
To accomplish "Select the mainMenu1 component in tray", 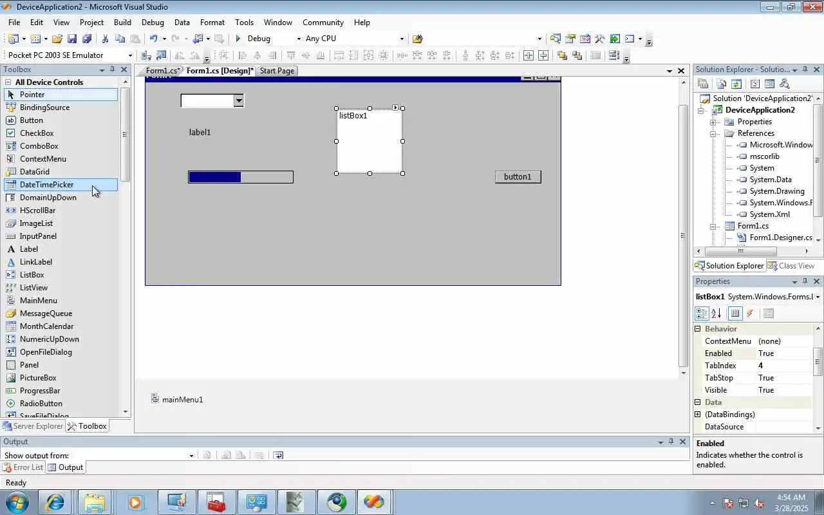I will (177, 399).
